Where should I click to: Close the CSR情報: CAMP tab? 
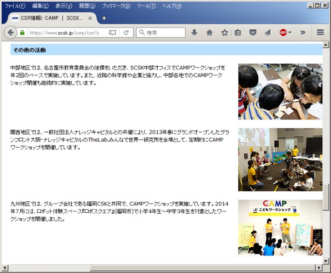click(90, 18)
